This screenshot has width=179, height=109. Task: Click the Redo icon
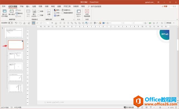click(x=20, y=23)
